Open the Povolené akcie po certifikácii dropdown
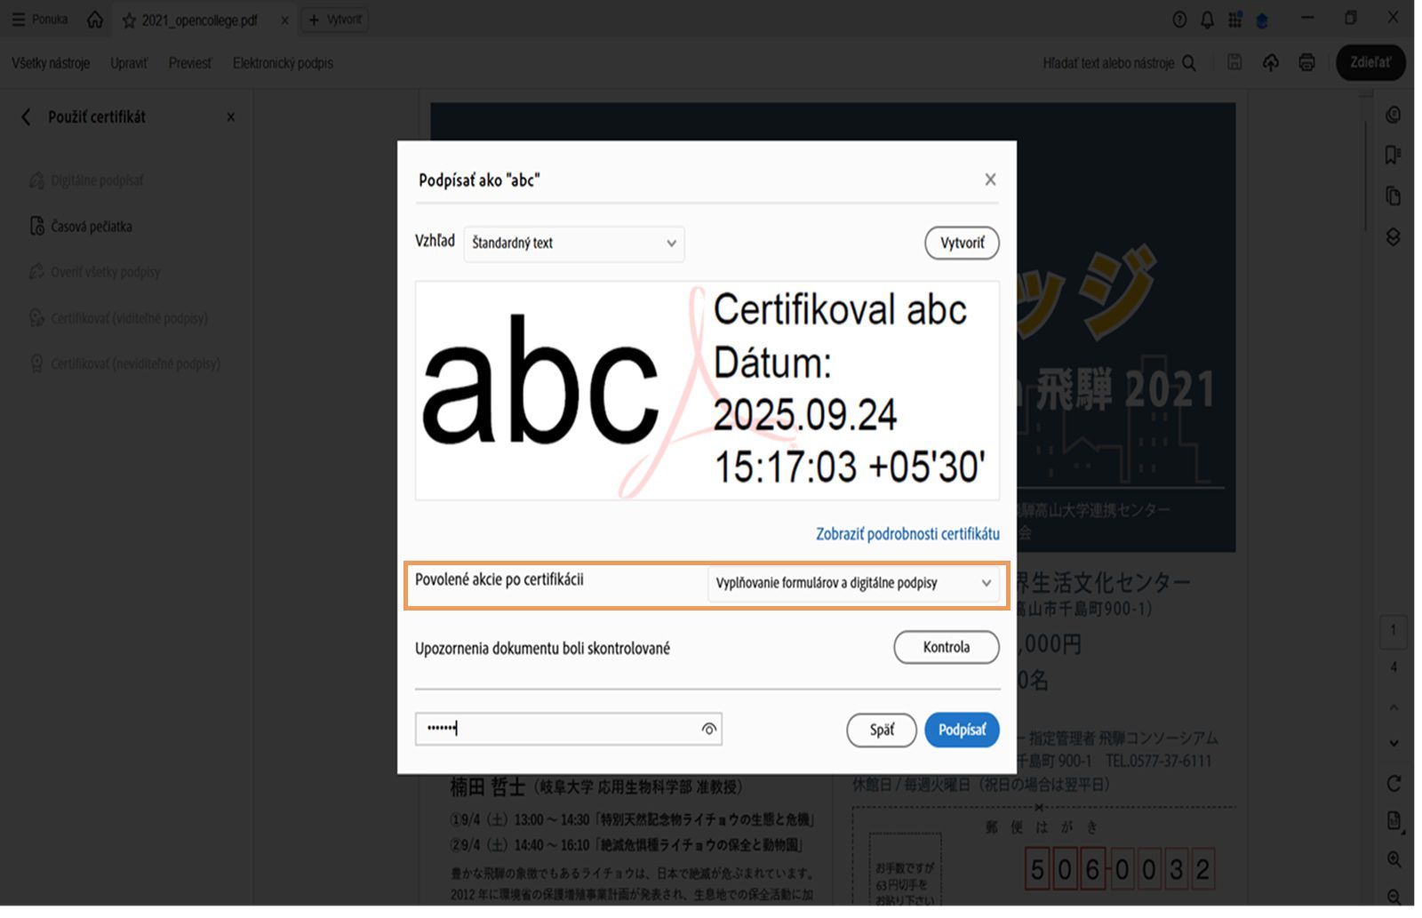 (852, 584)
